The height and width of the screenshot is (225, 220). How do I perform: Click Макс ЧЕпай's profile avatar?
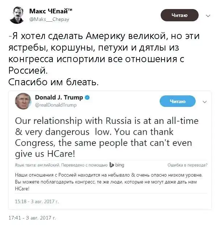(17, 16)
